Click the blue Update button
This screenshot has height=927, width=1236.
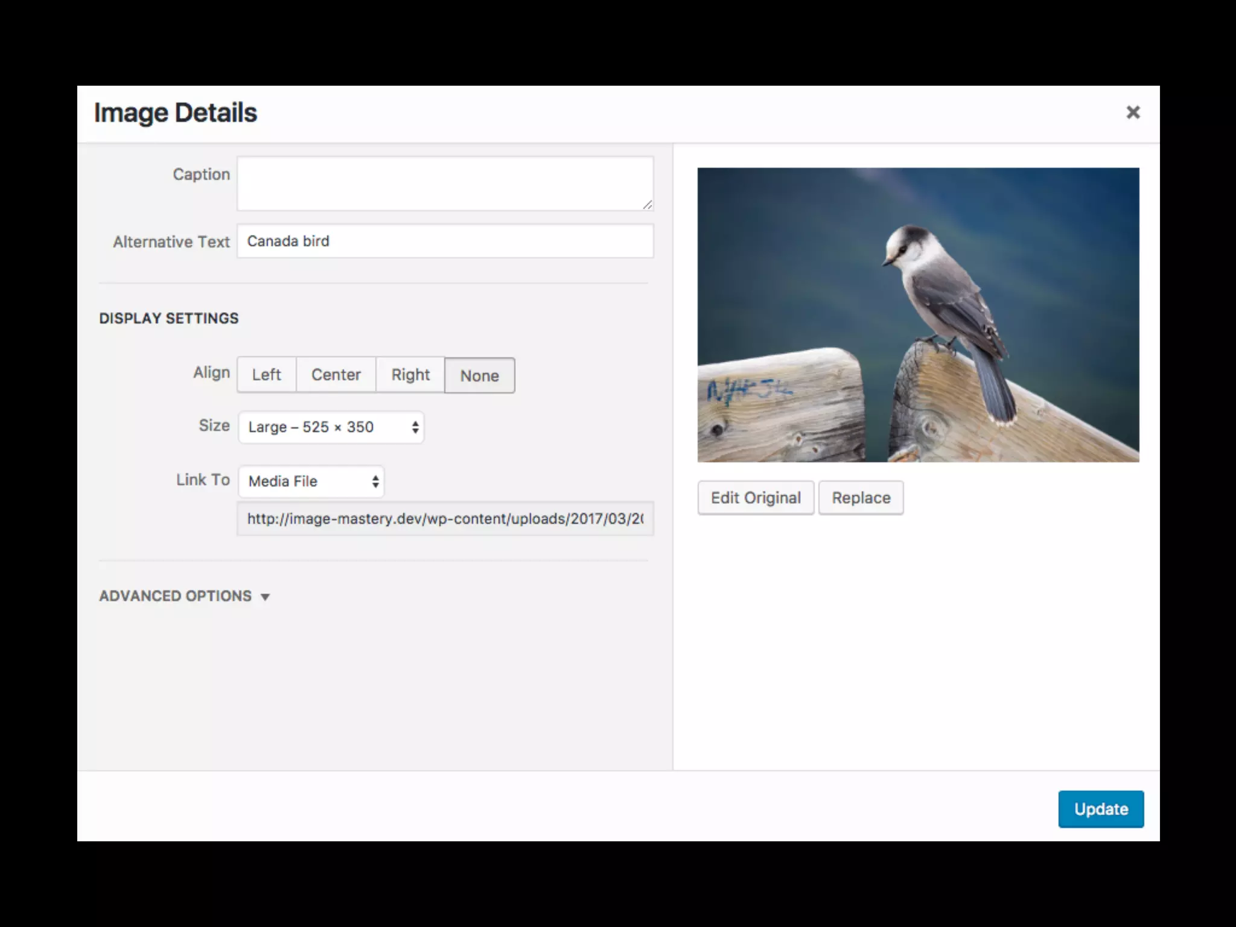(x=1100, y=809)
